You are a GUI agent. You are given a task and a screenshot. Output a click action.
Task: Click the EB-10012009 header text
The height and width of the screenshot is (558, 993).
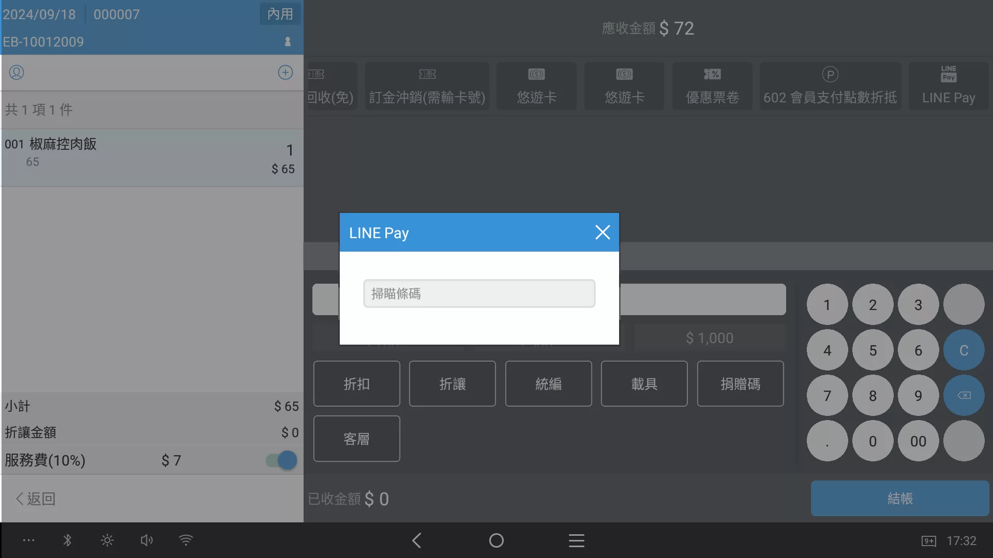[43, 42]
